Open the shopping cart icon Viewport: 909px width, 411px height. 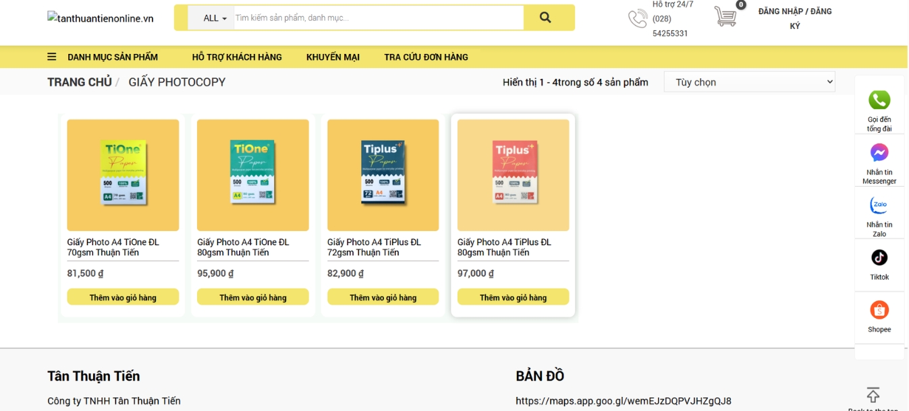click(725, 16)
